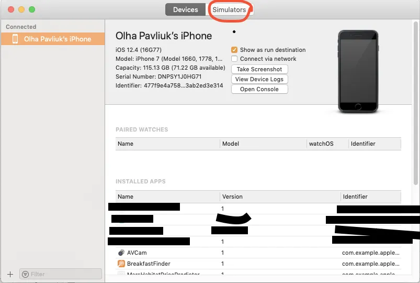Click Name header in Paired Watches
This screenshot has width=420, height=283.
(168, 144)
